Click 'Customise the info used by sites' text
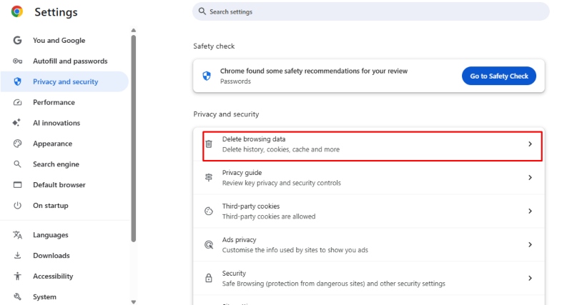This screenshot has width=572, height=305. point(295,249)
